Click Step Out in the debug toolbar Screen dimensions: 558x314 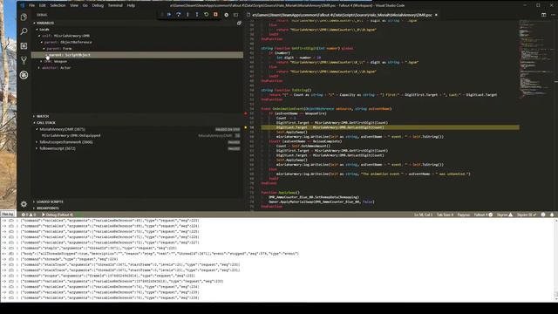point(197,15)
